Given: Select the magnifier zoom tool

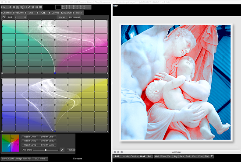Looking at the screenshot, I should click(33, 7).
